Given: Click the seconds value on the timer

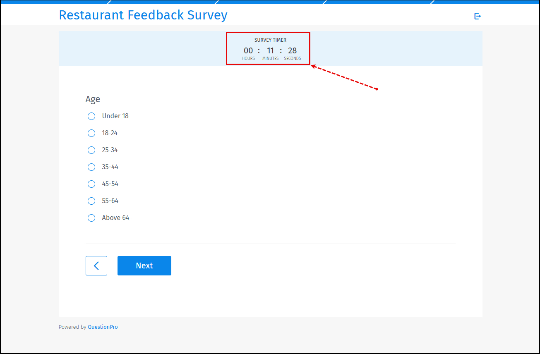Looking at the screenshot, I should pyautogui.click(x=292, y=50).
